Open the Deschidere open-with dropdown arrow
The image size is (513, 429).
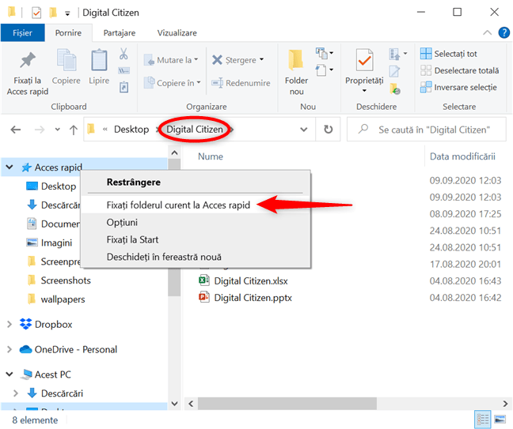[x=405, y=53]
